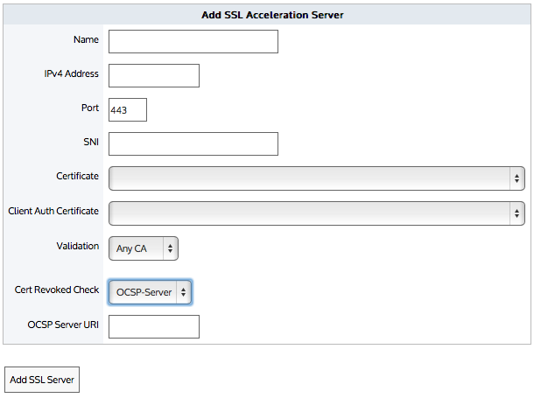Click the Validation label text
Image resolution: width=534 pixels, height=398 pixels.
pos(78,246)
